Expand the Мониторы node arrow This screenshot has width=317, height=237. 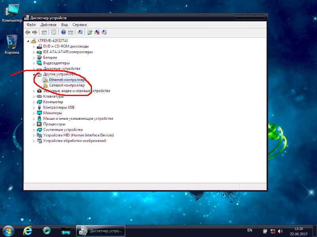(34, 113)
